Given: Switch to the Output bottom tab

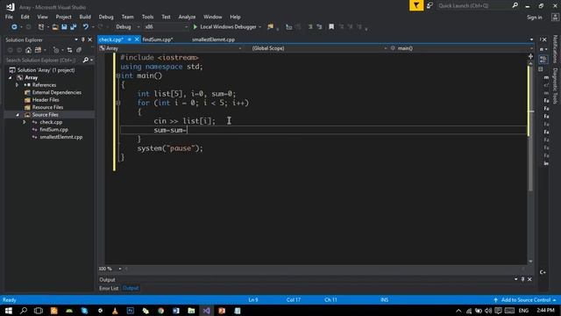Looking at the screenshot, I should (x=131, y=289).
